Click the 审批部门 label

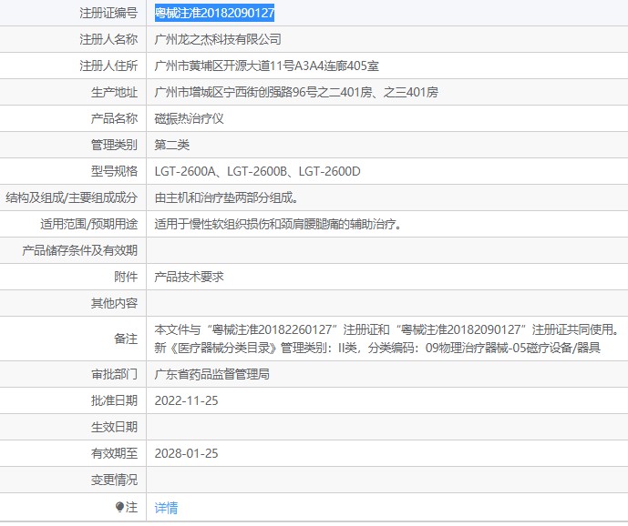[x=114, y=374]
